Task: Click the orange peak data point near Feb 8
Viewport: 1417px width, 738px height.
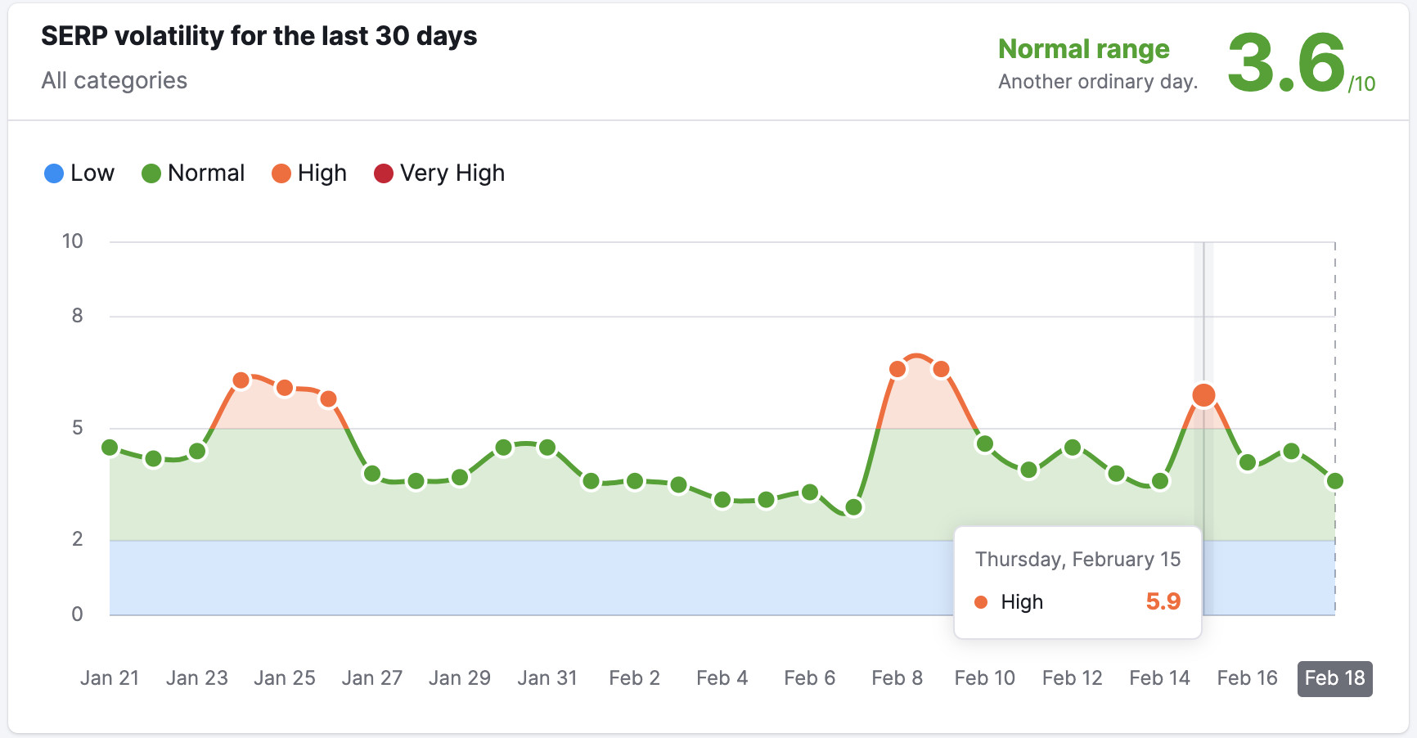Action: (897, 368)
